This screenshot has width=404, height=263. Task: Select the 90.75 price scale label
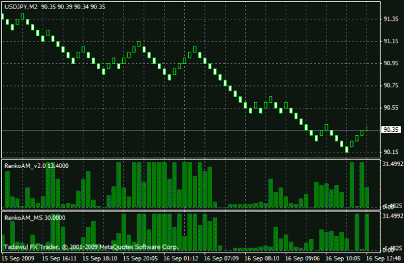pyautogui.click(x=391, y=85)
